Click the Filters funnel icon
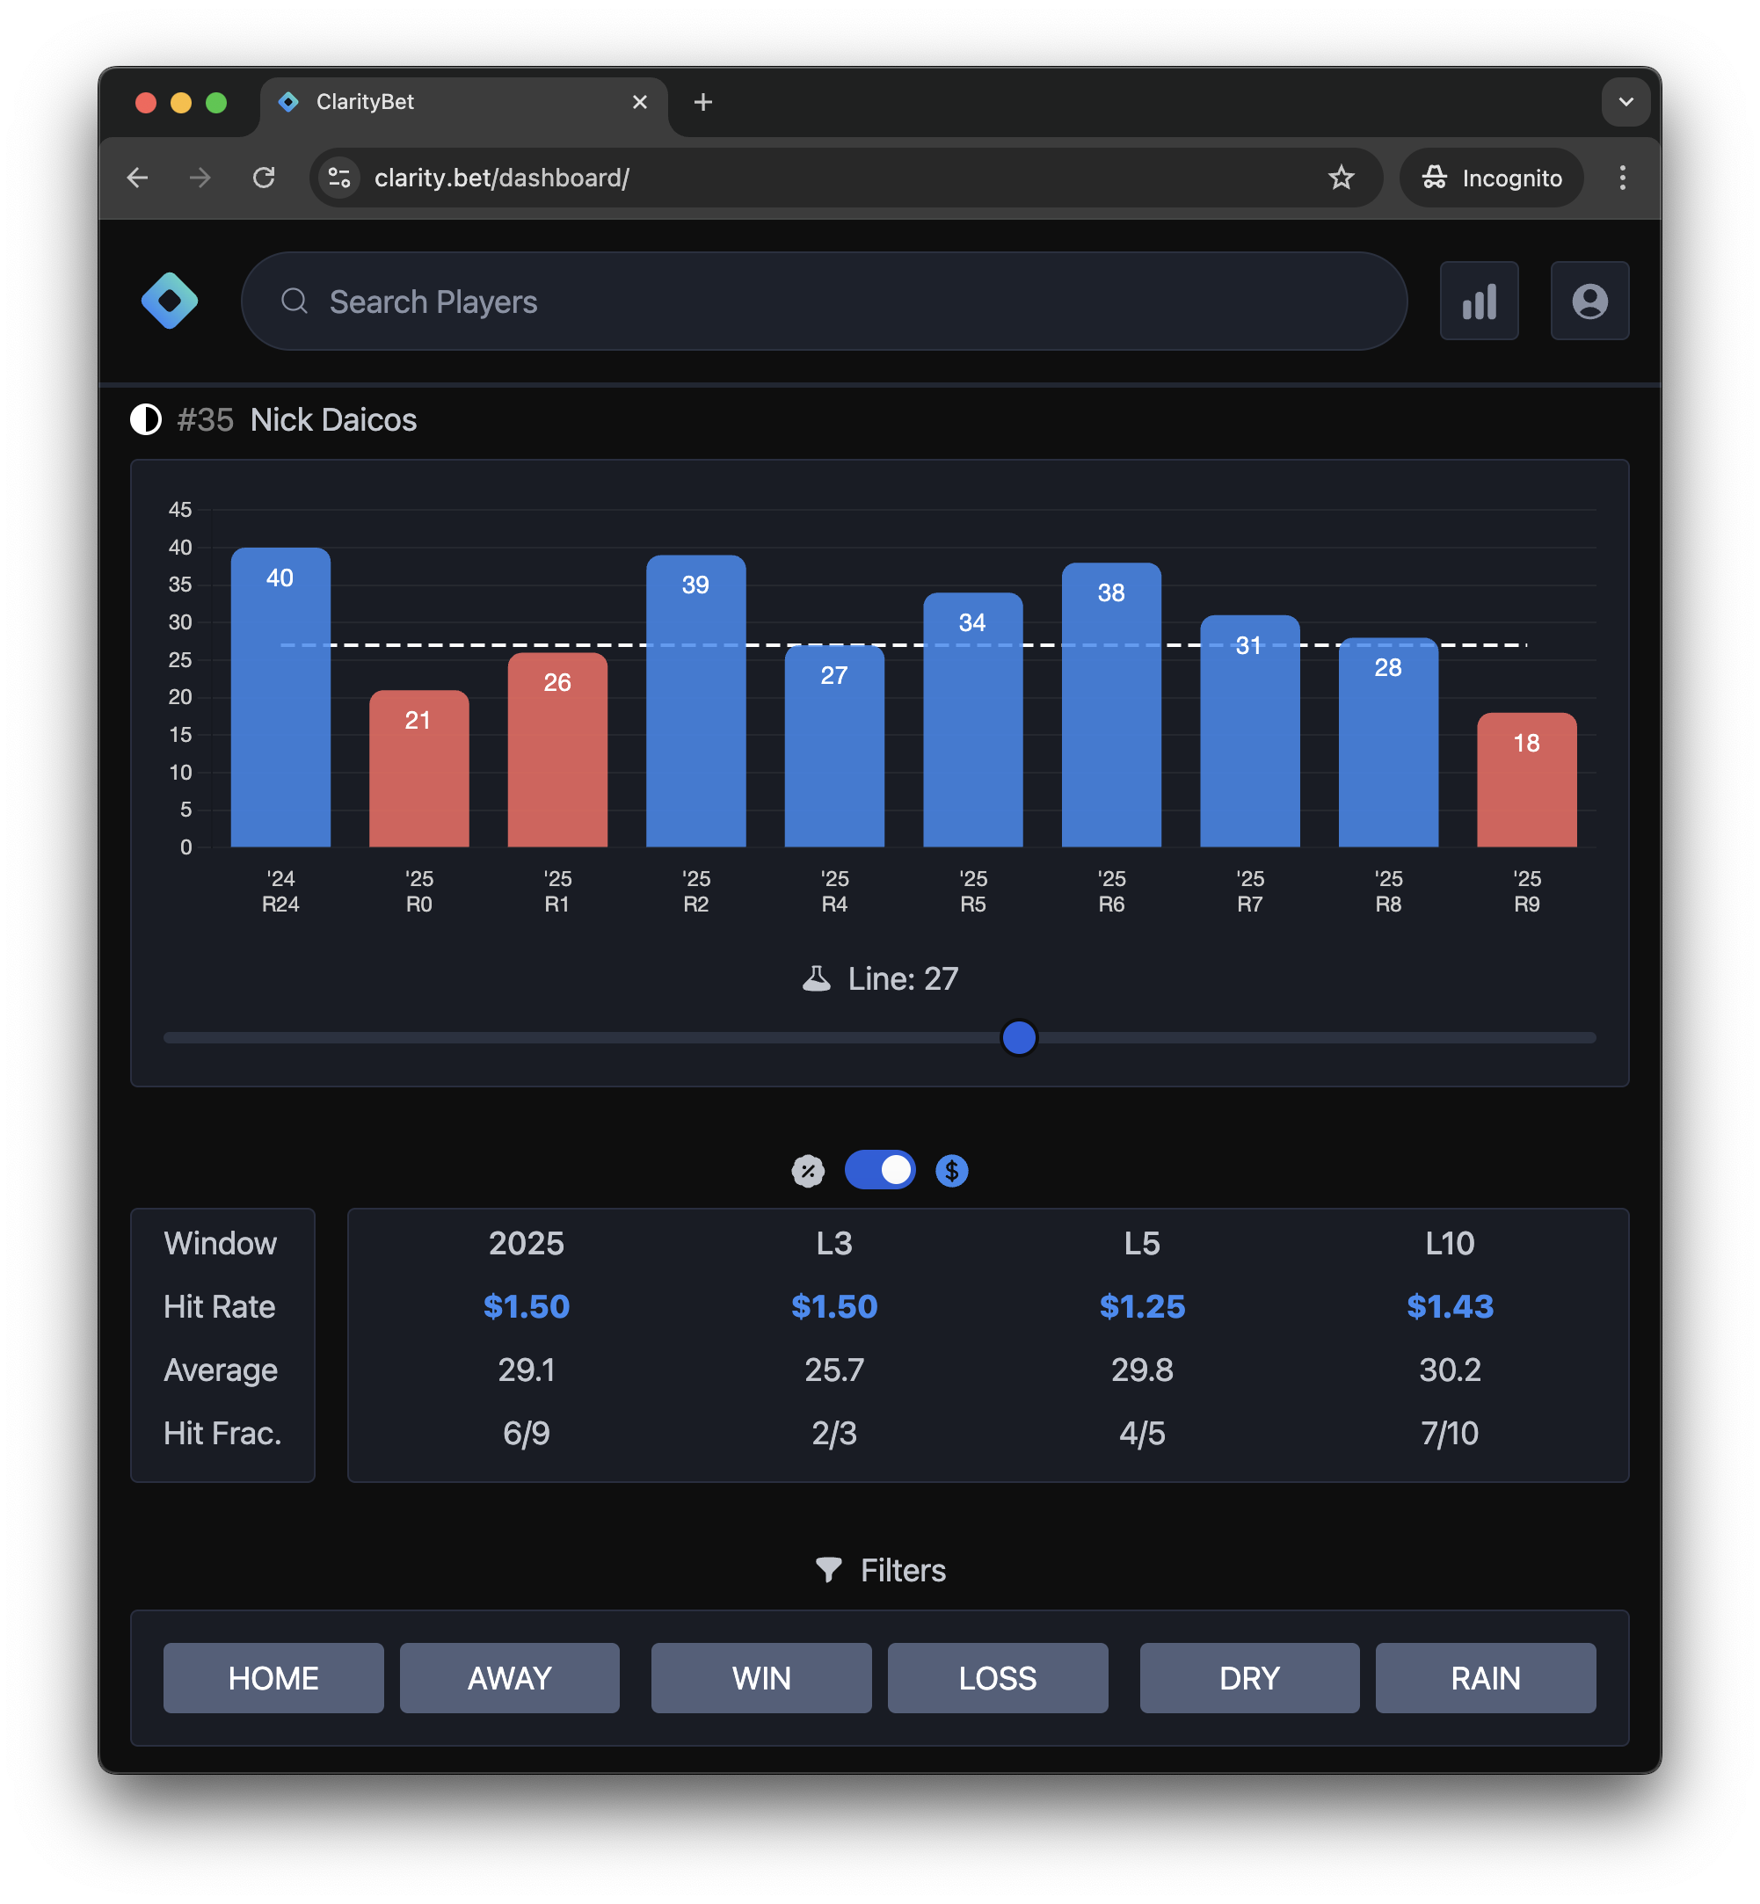The width and height of the screenshot is (1760, 1904). [x=827, y=1570]
